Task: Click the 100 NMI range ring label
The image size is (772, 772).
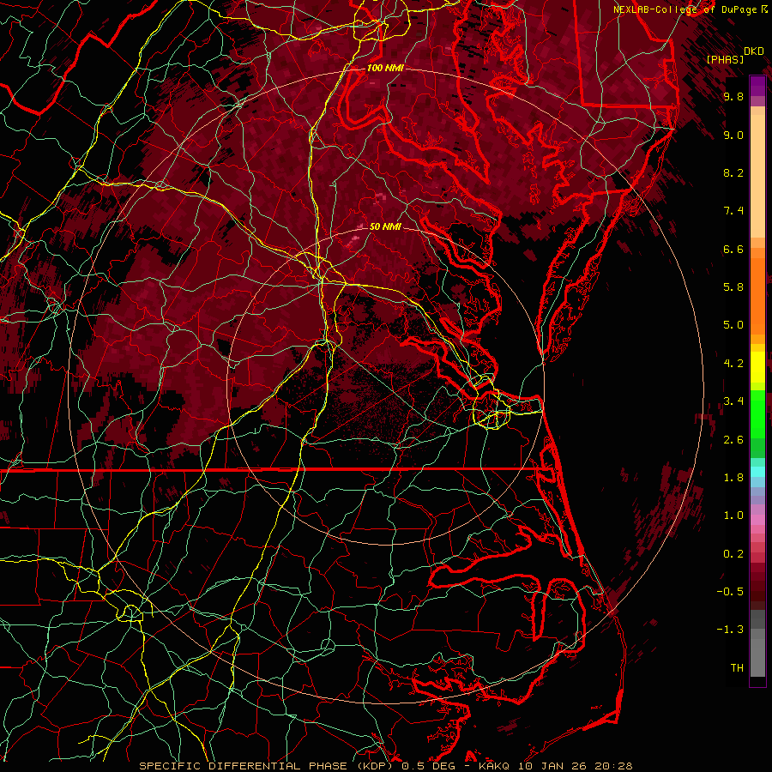Action: 385,68
